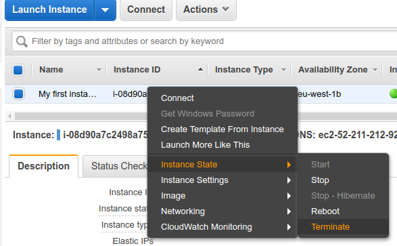Toggle the select-all checkbox in table header
The image size is (397, 246).
(18, 70)
